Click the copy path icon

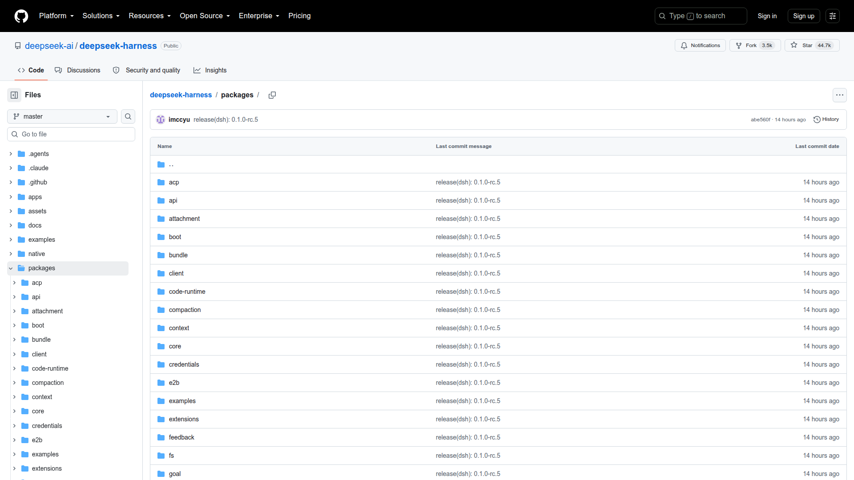pyautogui.click(x=272, y=95)
